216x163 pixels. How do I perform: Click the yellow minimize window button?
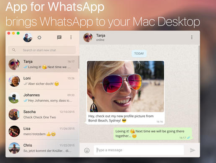click(13, 33)
